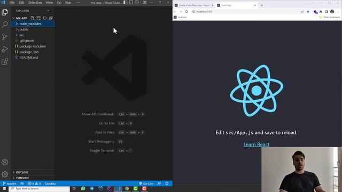
Task: Open Run and Debug view
Action: pos(5,49)
